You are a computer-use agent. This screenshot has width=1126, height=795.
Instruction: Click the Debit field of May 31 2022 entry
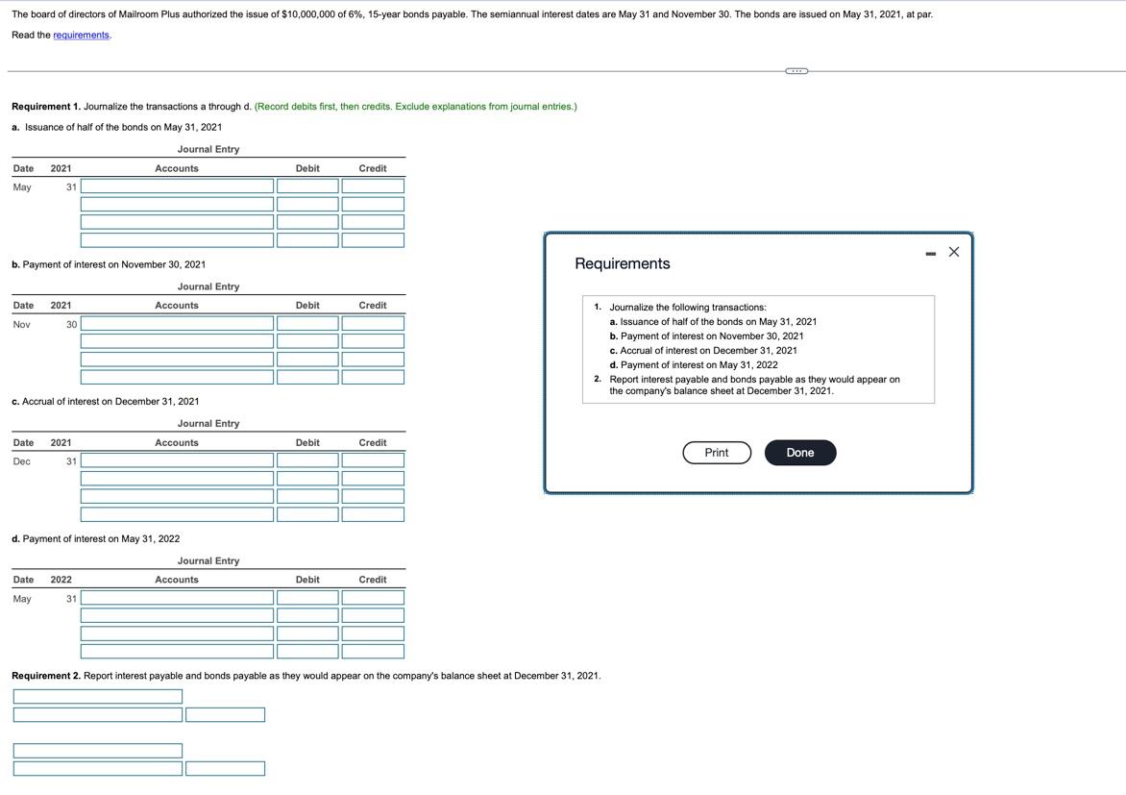pos(307,597)
